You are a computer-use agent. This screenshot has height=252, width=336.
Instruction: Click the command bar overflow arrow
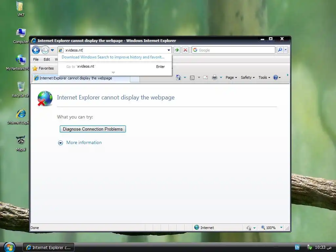pyautogui.click(x=287, y=75)
